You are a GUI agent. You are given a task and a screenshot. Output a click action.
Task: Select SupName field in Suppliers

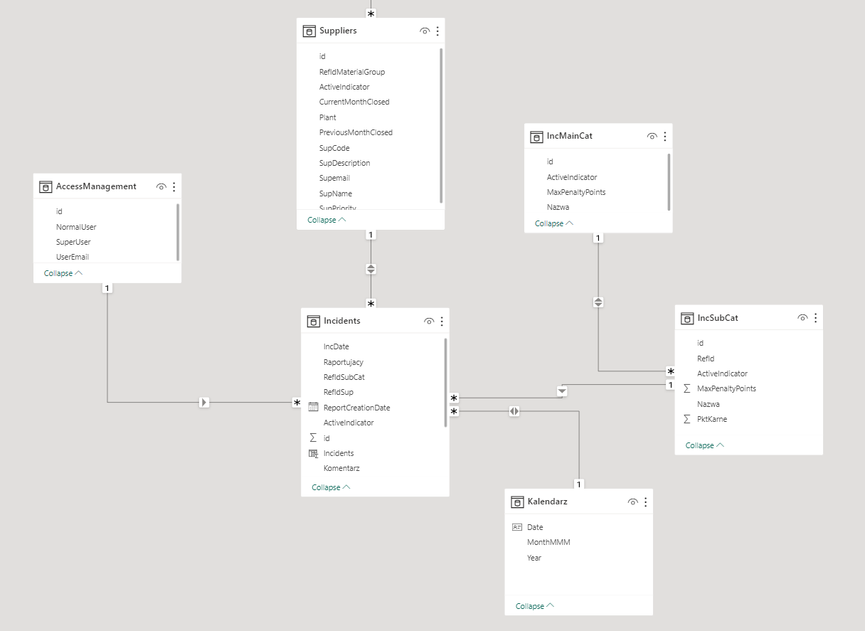click(336, 193)
